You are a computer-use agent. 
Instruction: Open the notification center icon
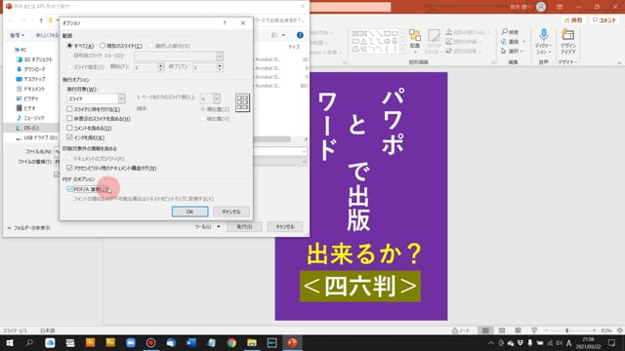(x=612, y=342)
